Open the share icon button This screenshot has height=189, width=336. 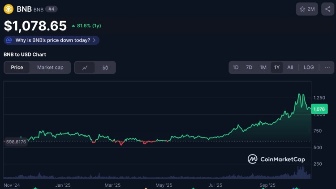(x=327, y=9)
